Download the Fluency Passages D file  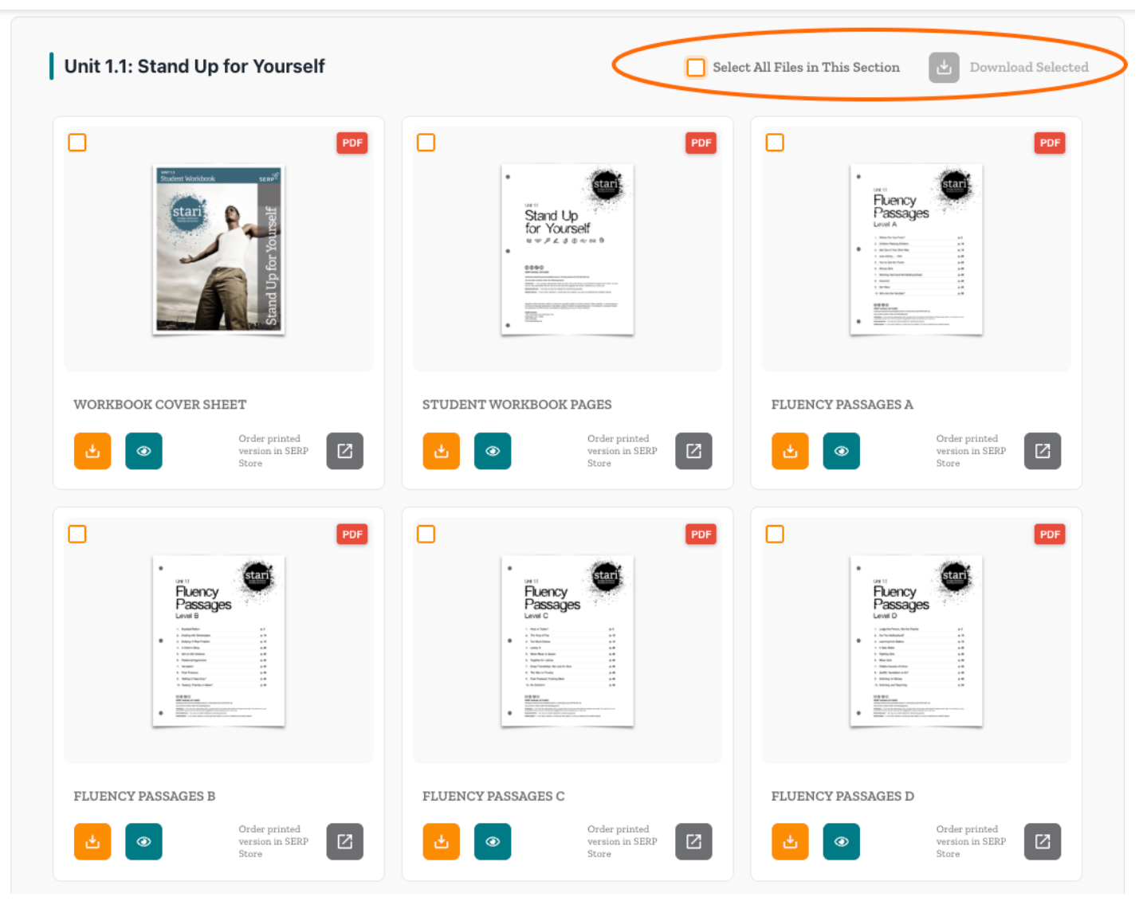(791, 841)
